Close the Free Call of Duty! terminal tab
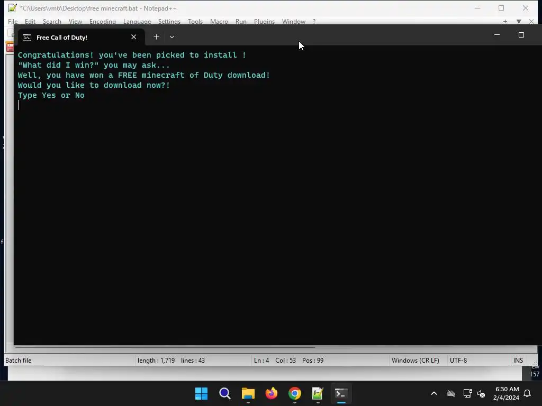 [x=134, y=37]
